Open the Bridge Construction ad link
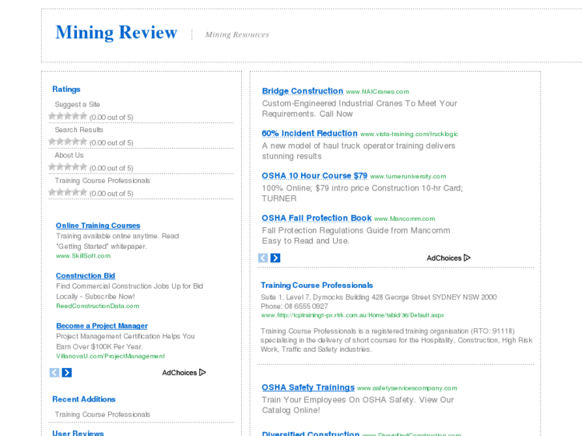The image size is (582, 436). pos(303,91)
